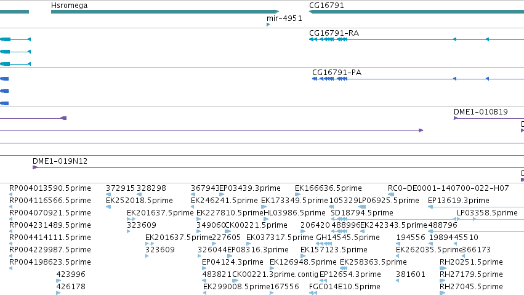Click RP004229987.5prime label

(50, 250)
